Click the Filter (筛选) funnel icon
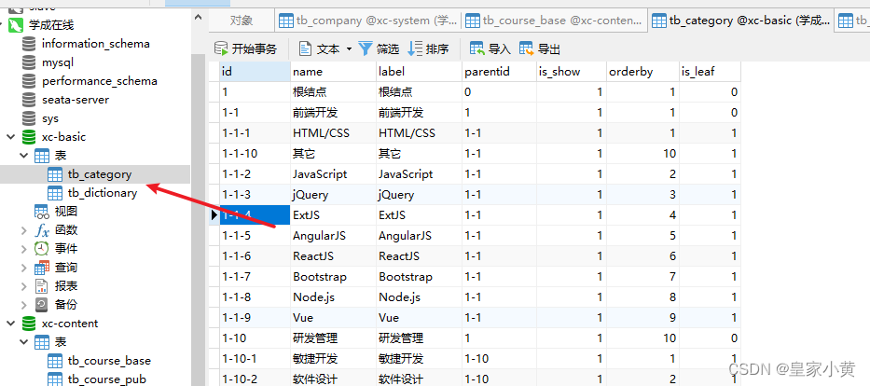 [x=366, y=48]
